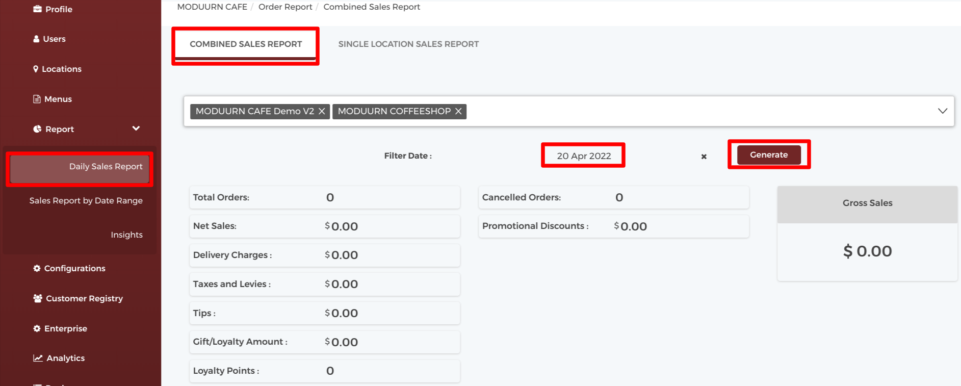
Task: Click the Configurations gear icon
Action: pos(37,268)
